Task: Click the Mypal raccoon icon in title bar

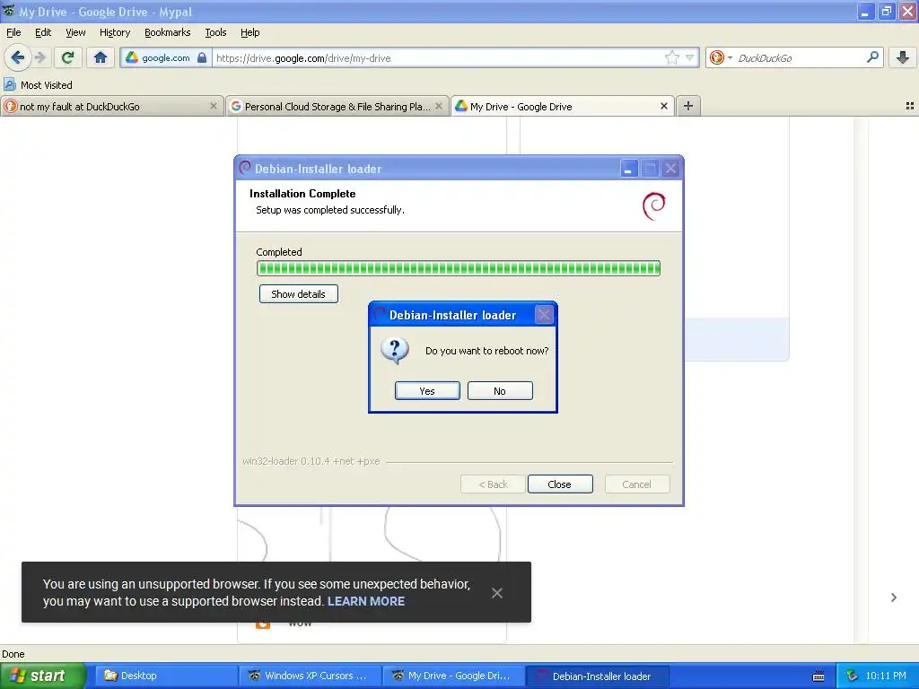Action: pos(9,11)
